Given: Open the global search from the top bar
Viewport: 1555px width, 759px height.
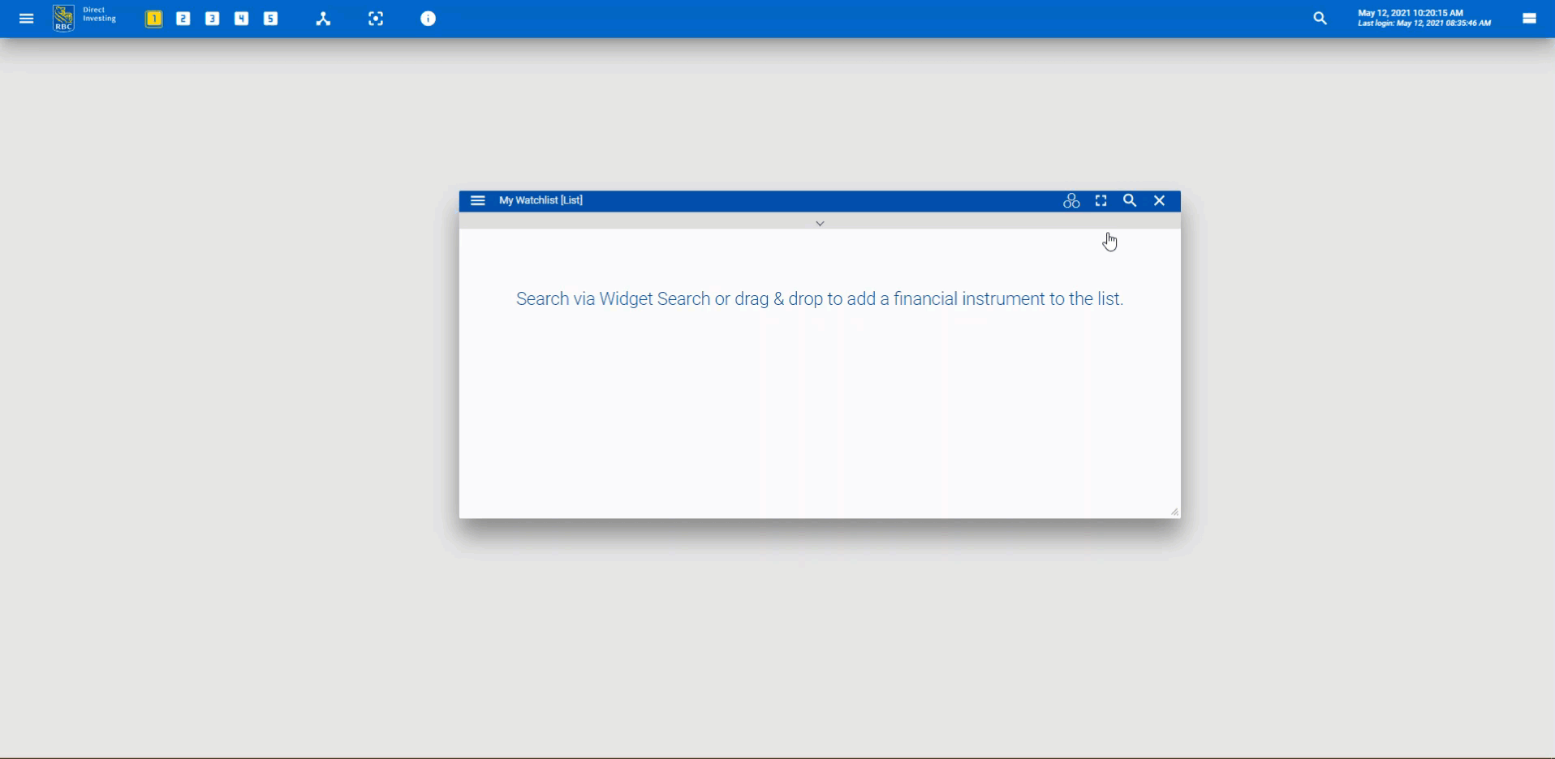Looking at the screenshot, I should 1320,18.
